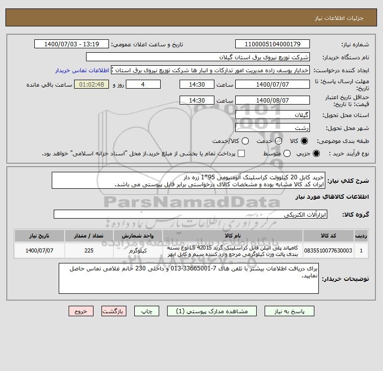Toggle the اسناد خزانه اسلامی payment checkbox
Viewport: 383px width, 371px height.
(x=241, y=153)
